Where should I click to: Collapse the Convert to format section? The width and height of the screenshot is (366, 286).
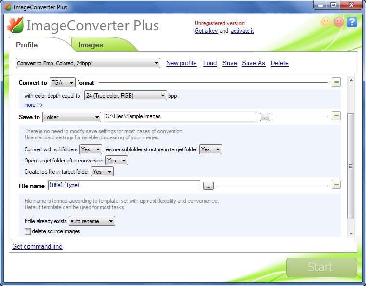tap(336, 82)
